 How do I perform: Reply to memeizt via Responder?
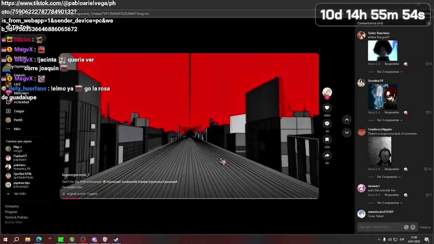point(392,195)
